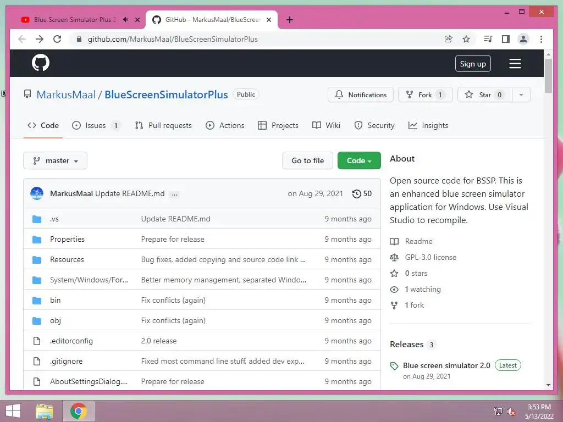Screen dimensions: 563x422
Task: Switch to the Issues tab
Action: pos(95,126)
